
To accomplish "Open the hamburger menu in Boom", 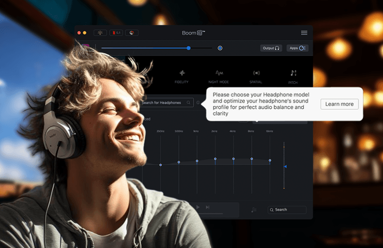I will tap(304, 33).
